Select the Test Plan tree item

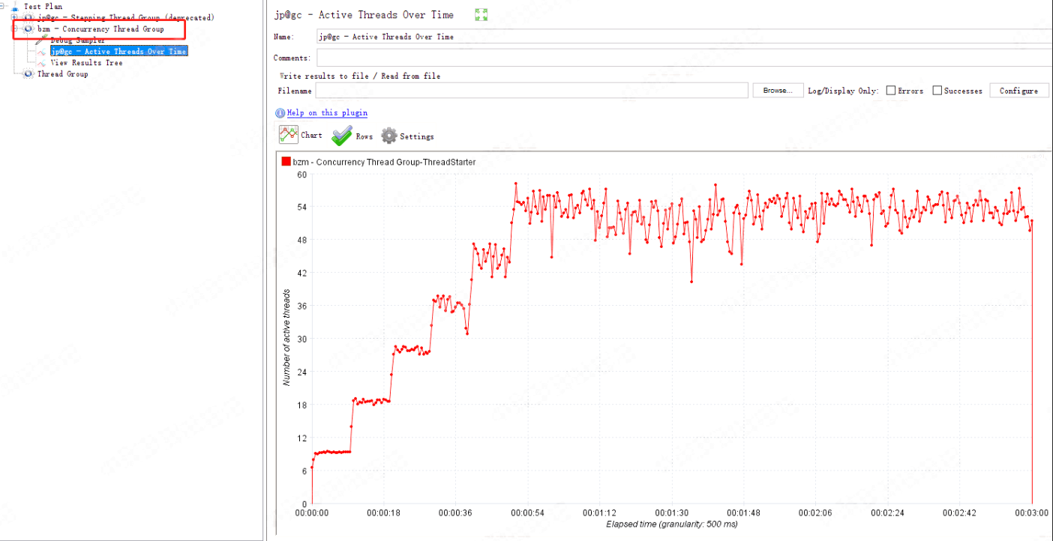click(x=43, y=6)
